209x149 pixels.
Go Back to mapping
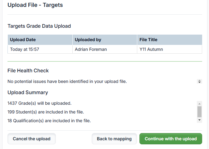point(114,139)
